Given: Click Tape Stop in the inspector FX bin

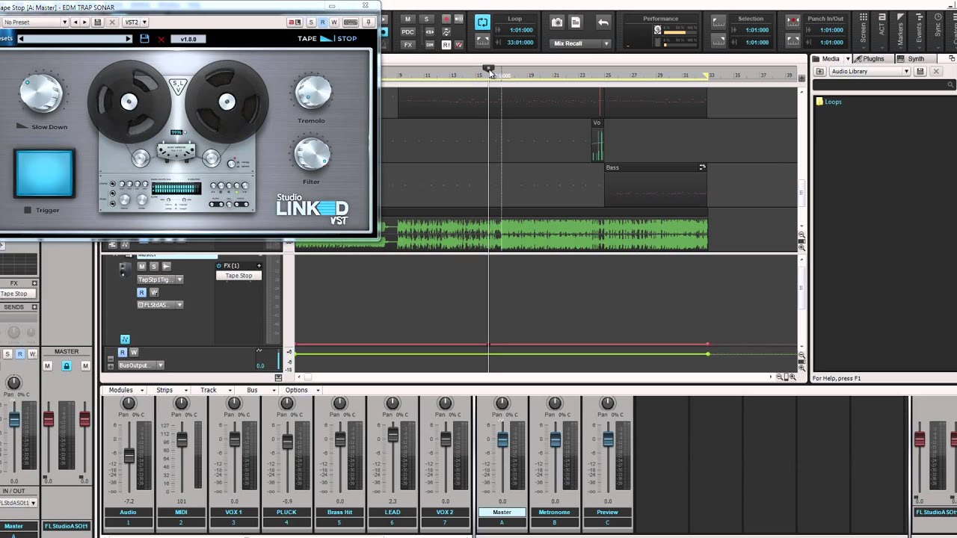Looking at the screenshot, I should coord(17,294).
